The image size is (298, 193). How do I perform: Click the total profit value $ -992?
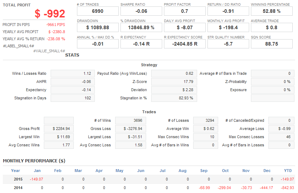pos(50,14)
